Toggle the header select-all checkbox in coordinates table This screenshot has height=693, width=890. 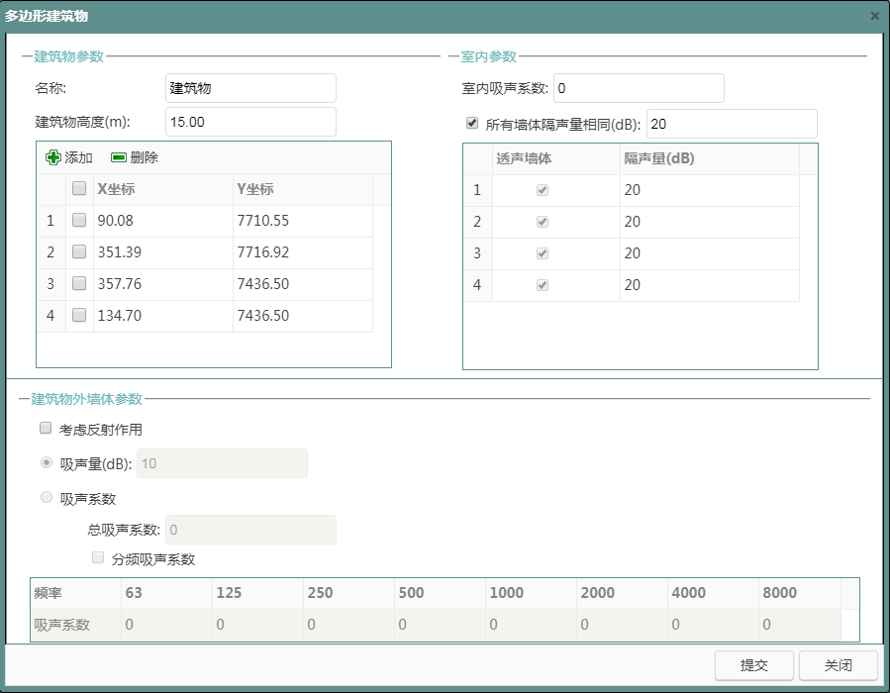click(79, 189)
